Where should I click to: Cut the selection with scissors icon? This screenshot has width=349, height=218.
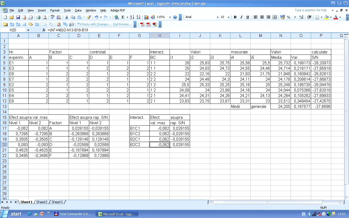click(67, 17)
